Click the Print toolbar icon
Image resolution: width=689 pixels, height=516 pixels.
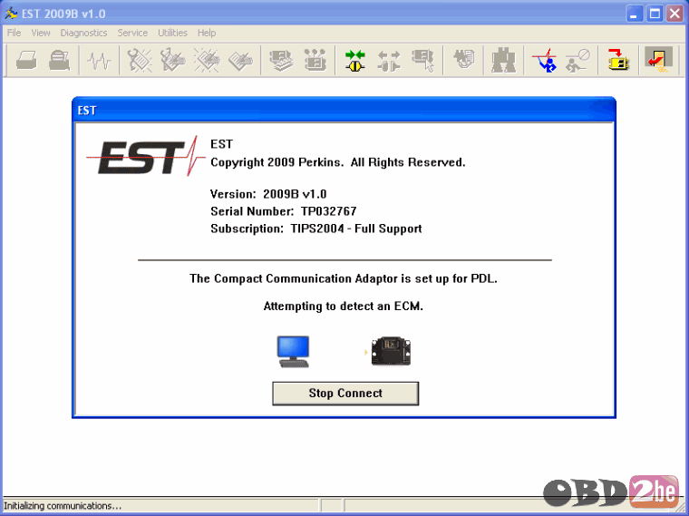[x=26, y=60]
